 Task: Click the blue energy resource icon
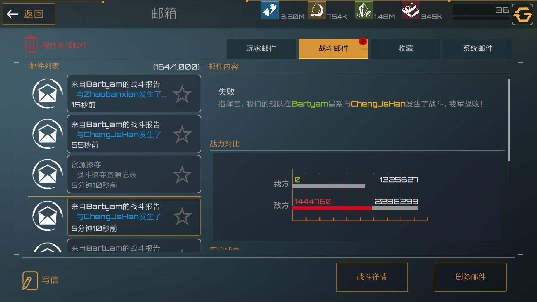[x=270, y=10]
